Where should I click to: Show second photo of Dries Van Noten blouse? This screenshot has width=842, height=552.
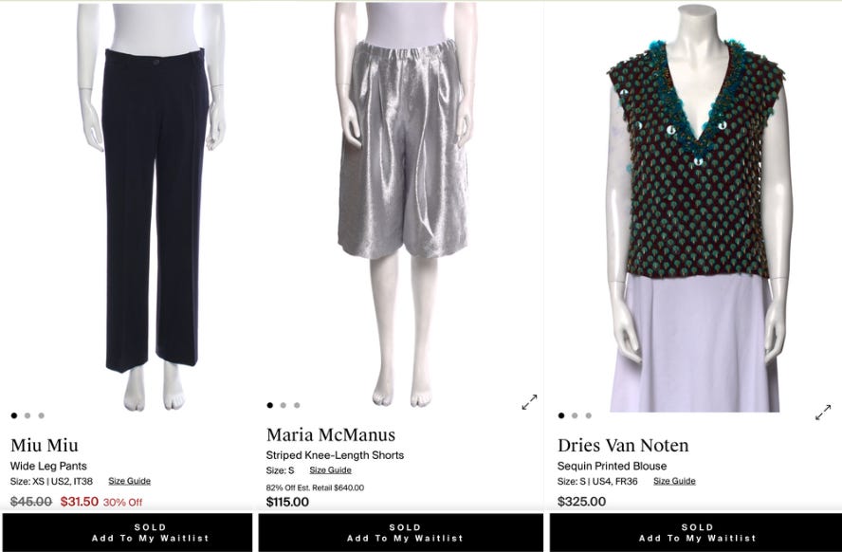(575, 415)
